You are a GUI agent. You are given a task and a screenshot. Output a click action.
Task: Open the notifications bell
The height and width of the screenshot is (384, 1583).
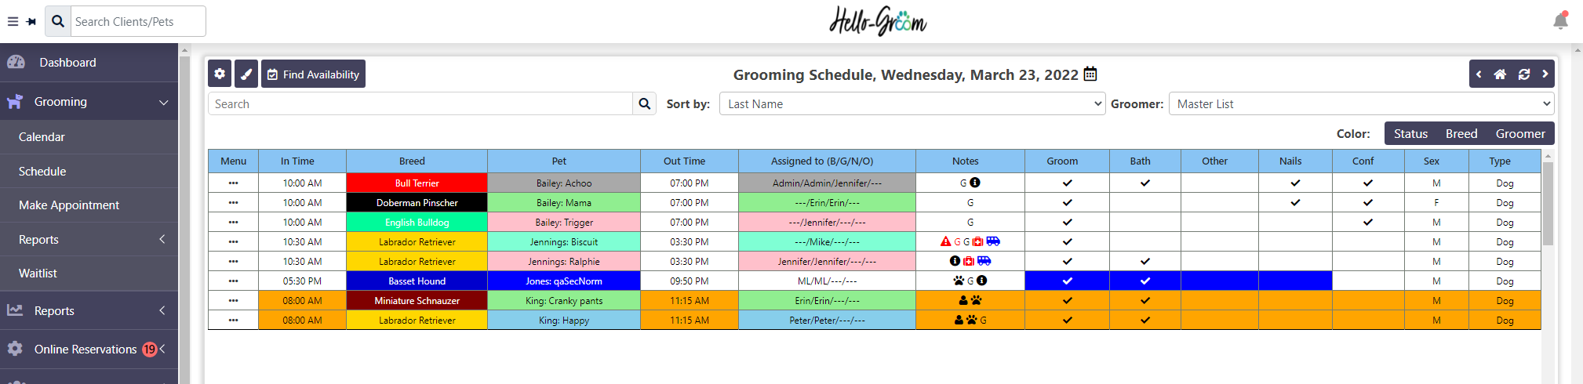[x=1560, y=21]
